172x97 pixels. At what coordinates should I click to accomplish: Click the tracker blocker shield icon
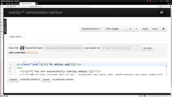pyautogui.click(x=14, y=6)
